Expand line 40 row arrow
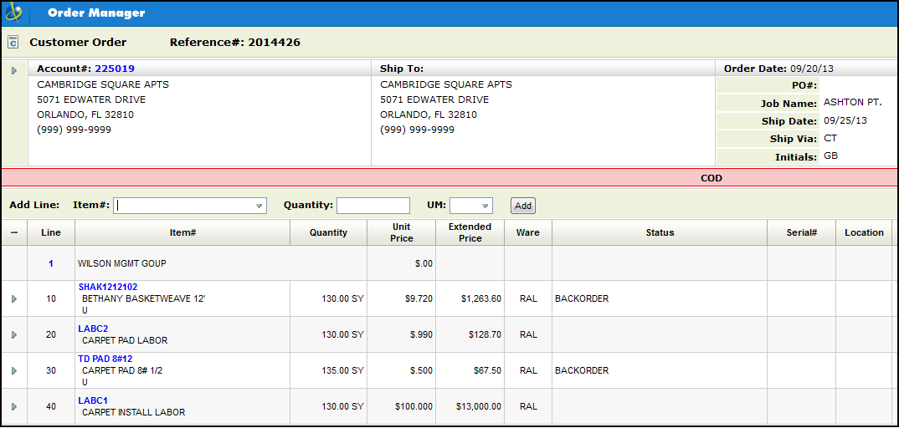This screenshot has width=899, height=428. click(13, 406)
